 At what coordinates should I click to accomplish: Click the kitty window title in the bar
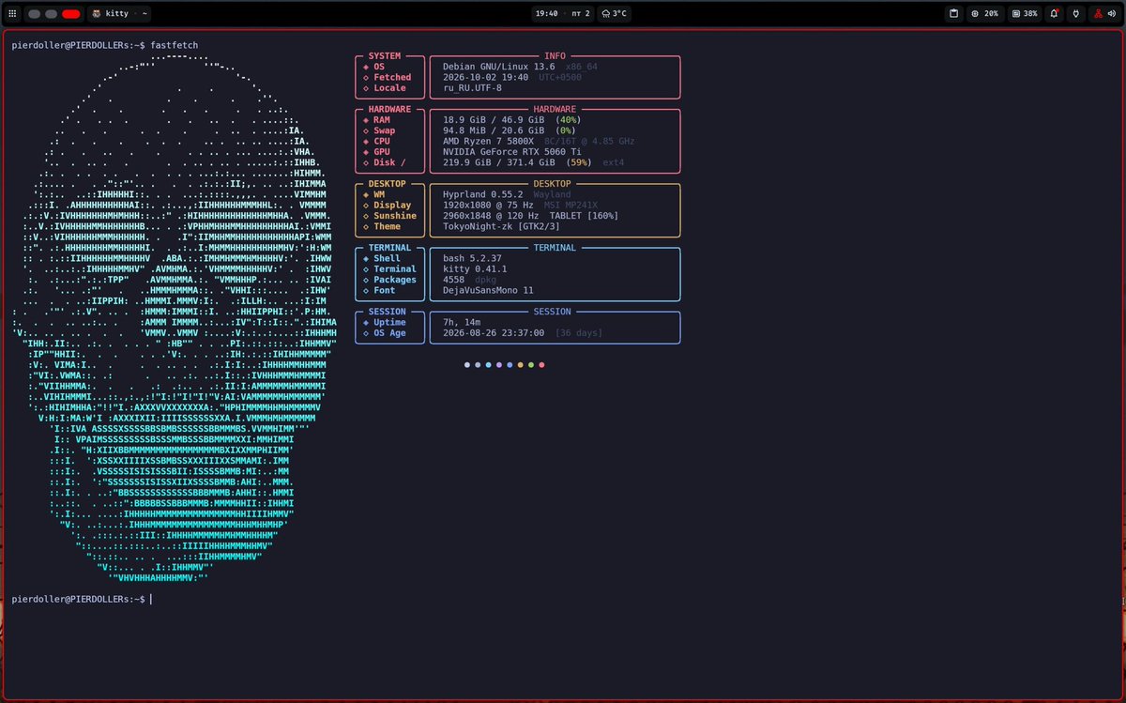coord(117,13)
